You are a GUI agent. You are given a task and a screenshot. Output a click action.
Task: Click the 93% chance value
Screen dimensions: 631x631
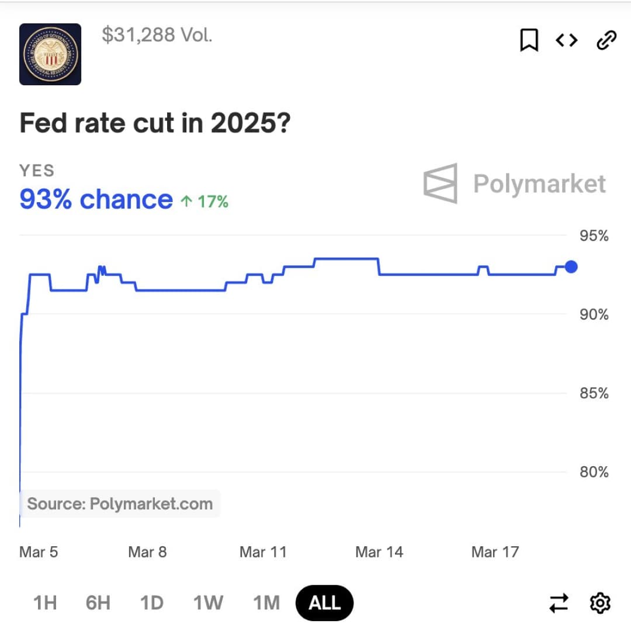96,200
